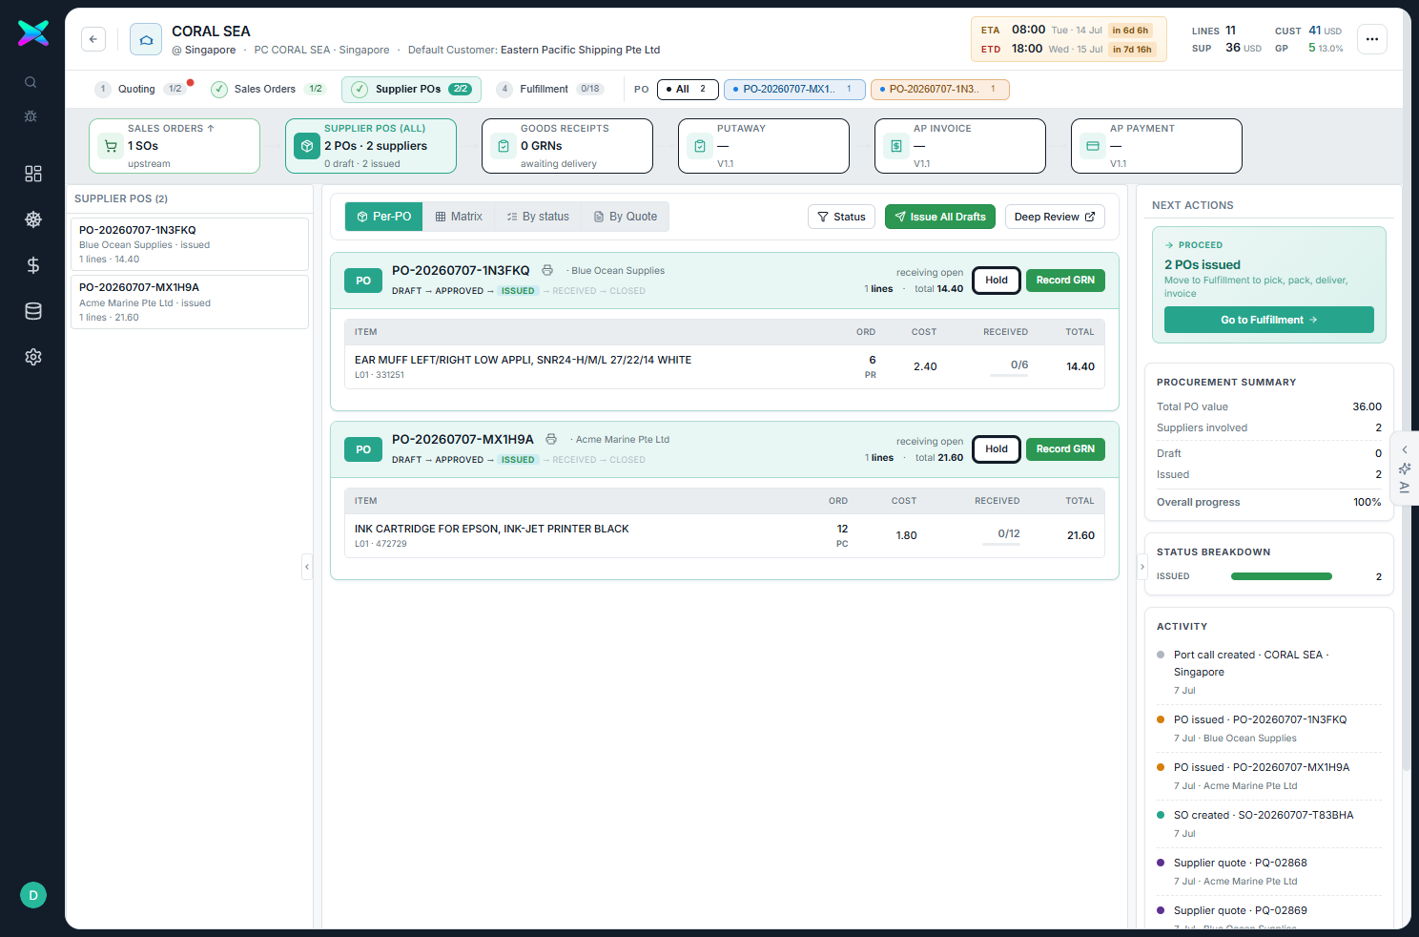
Task: Collapse the right next actions panel
Action: (x=1142, y=567)
